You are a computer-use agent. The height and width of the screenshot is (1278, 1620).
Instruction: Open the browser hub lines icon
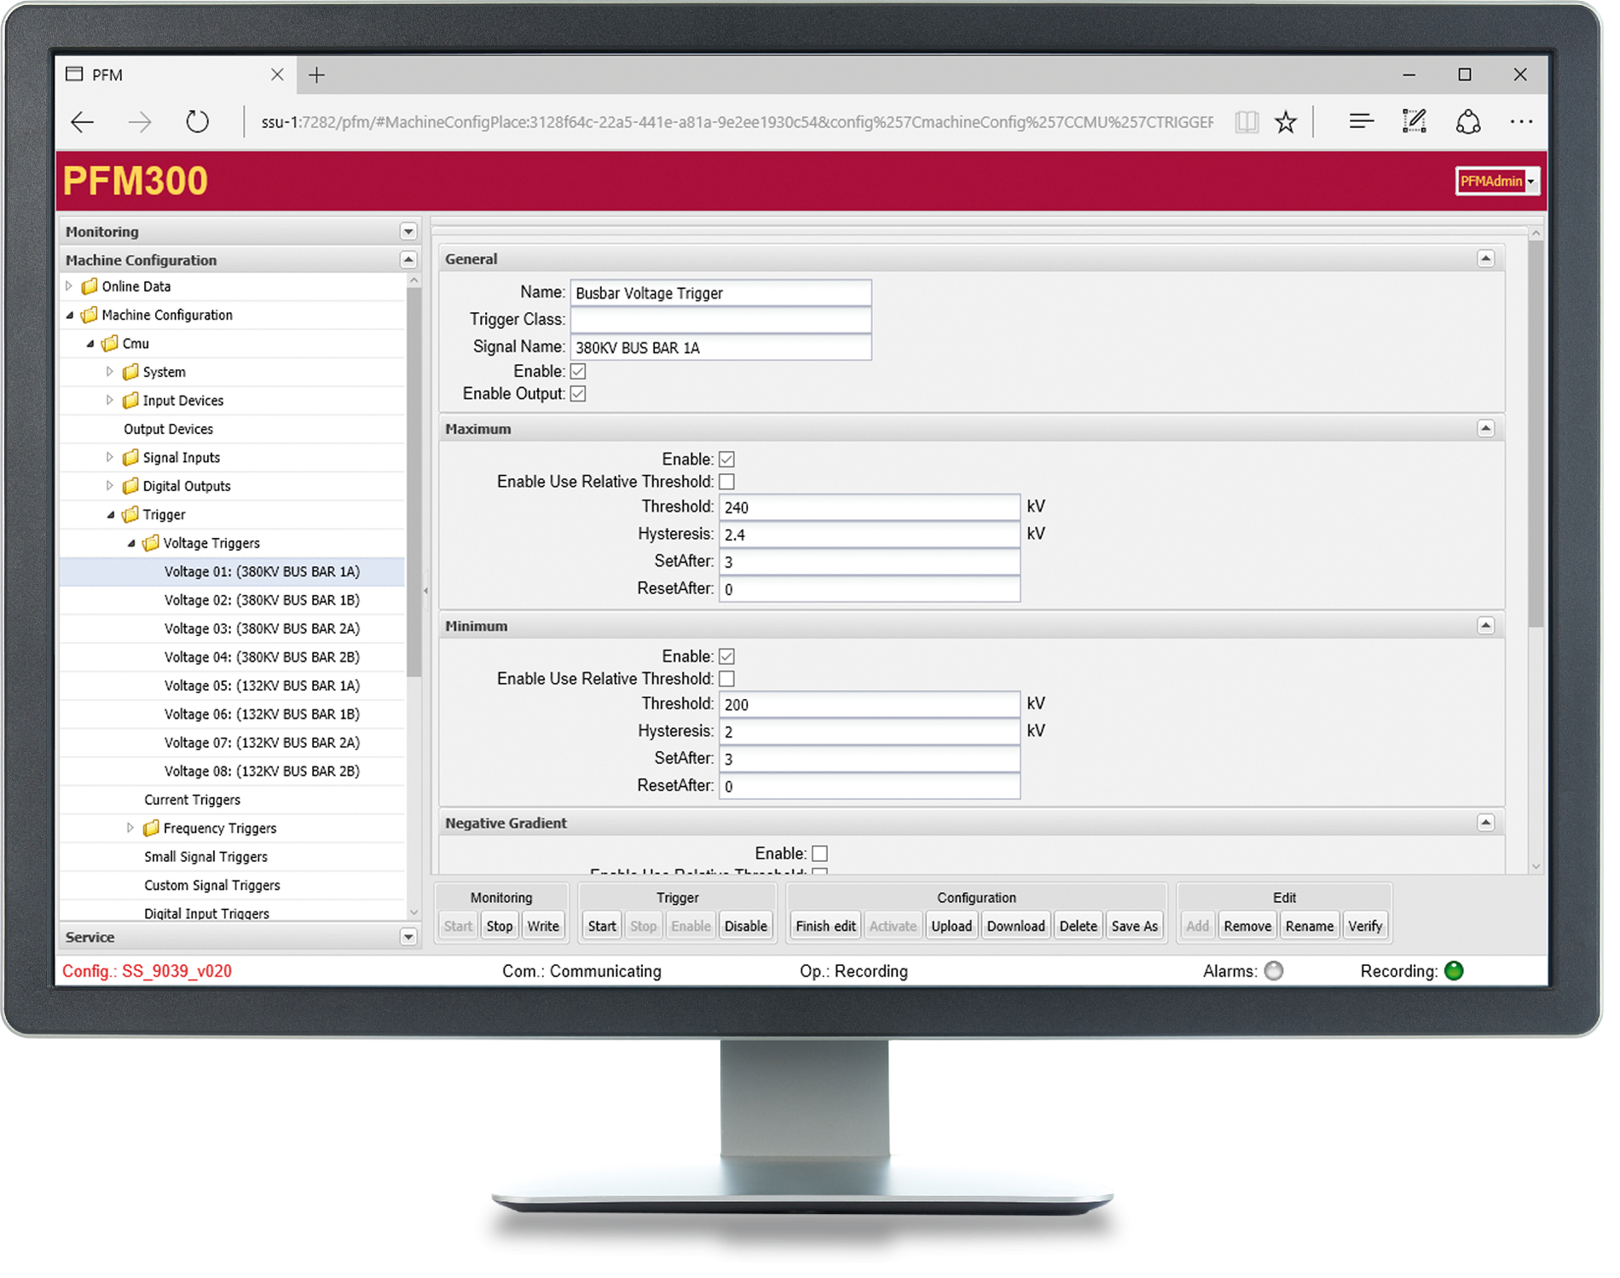(1361, 122)
